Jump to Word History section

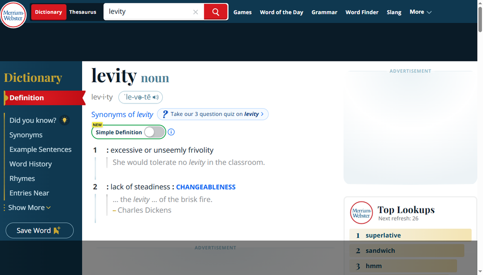click(30, 164)
